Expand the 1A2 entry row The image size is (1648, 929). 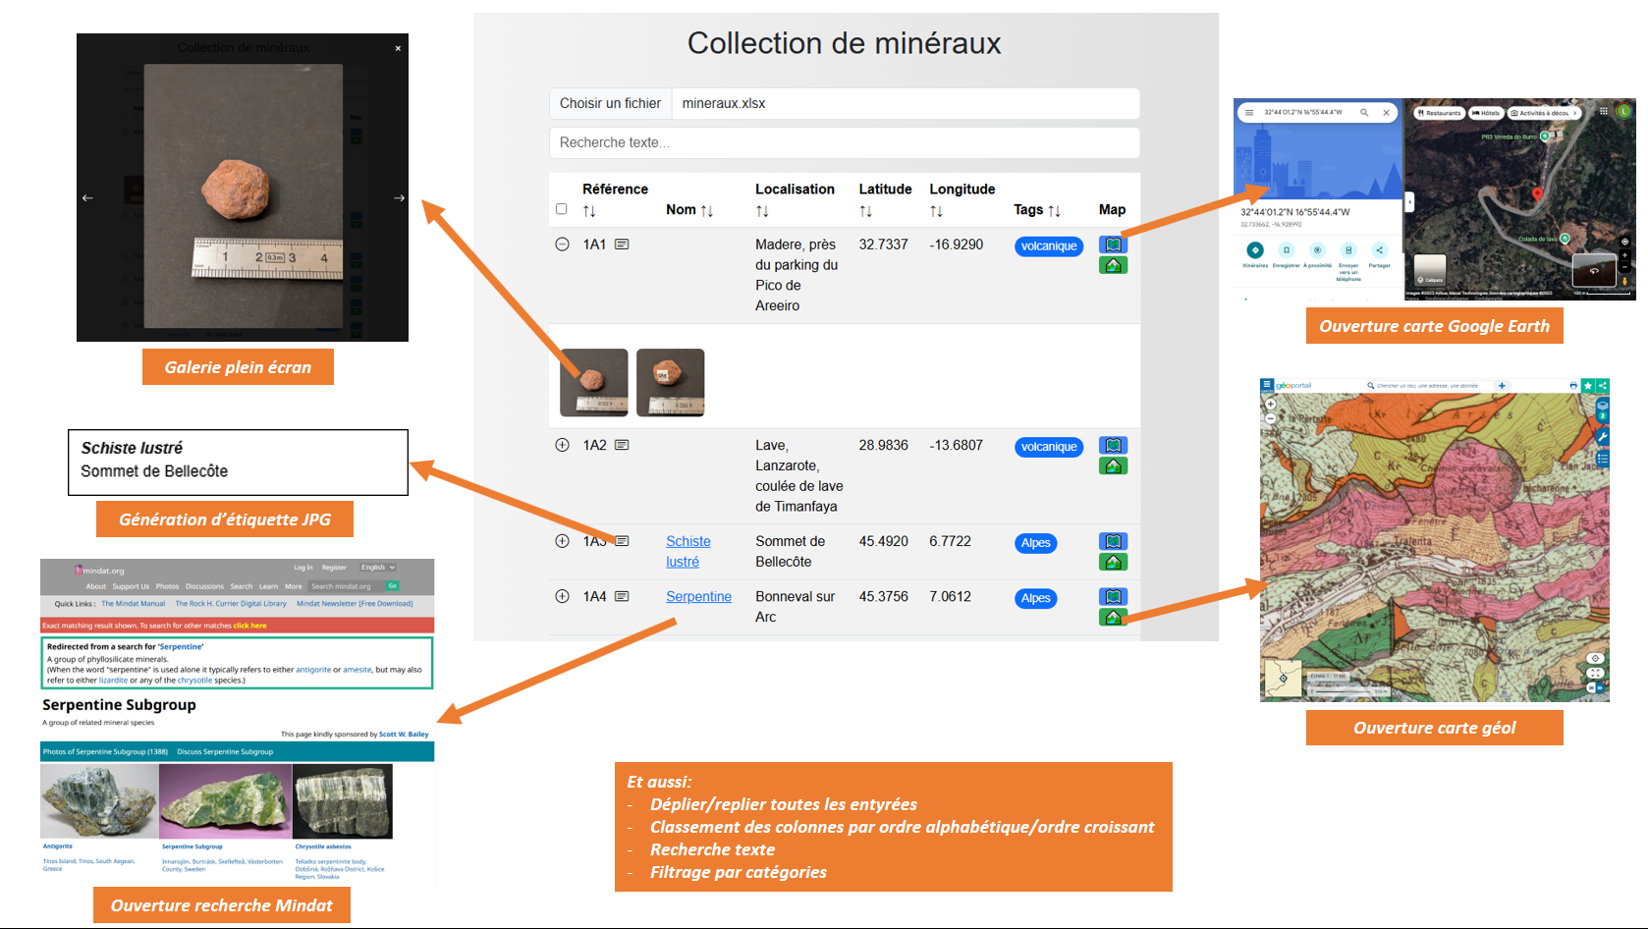[562, 445]
